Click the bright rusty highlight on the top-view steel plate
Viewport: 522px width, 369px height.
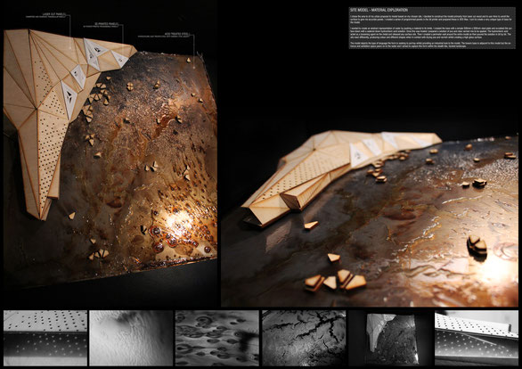[177, 221]
